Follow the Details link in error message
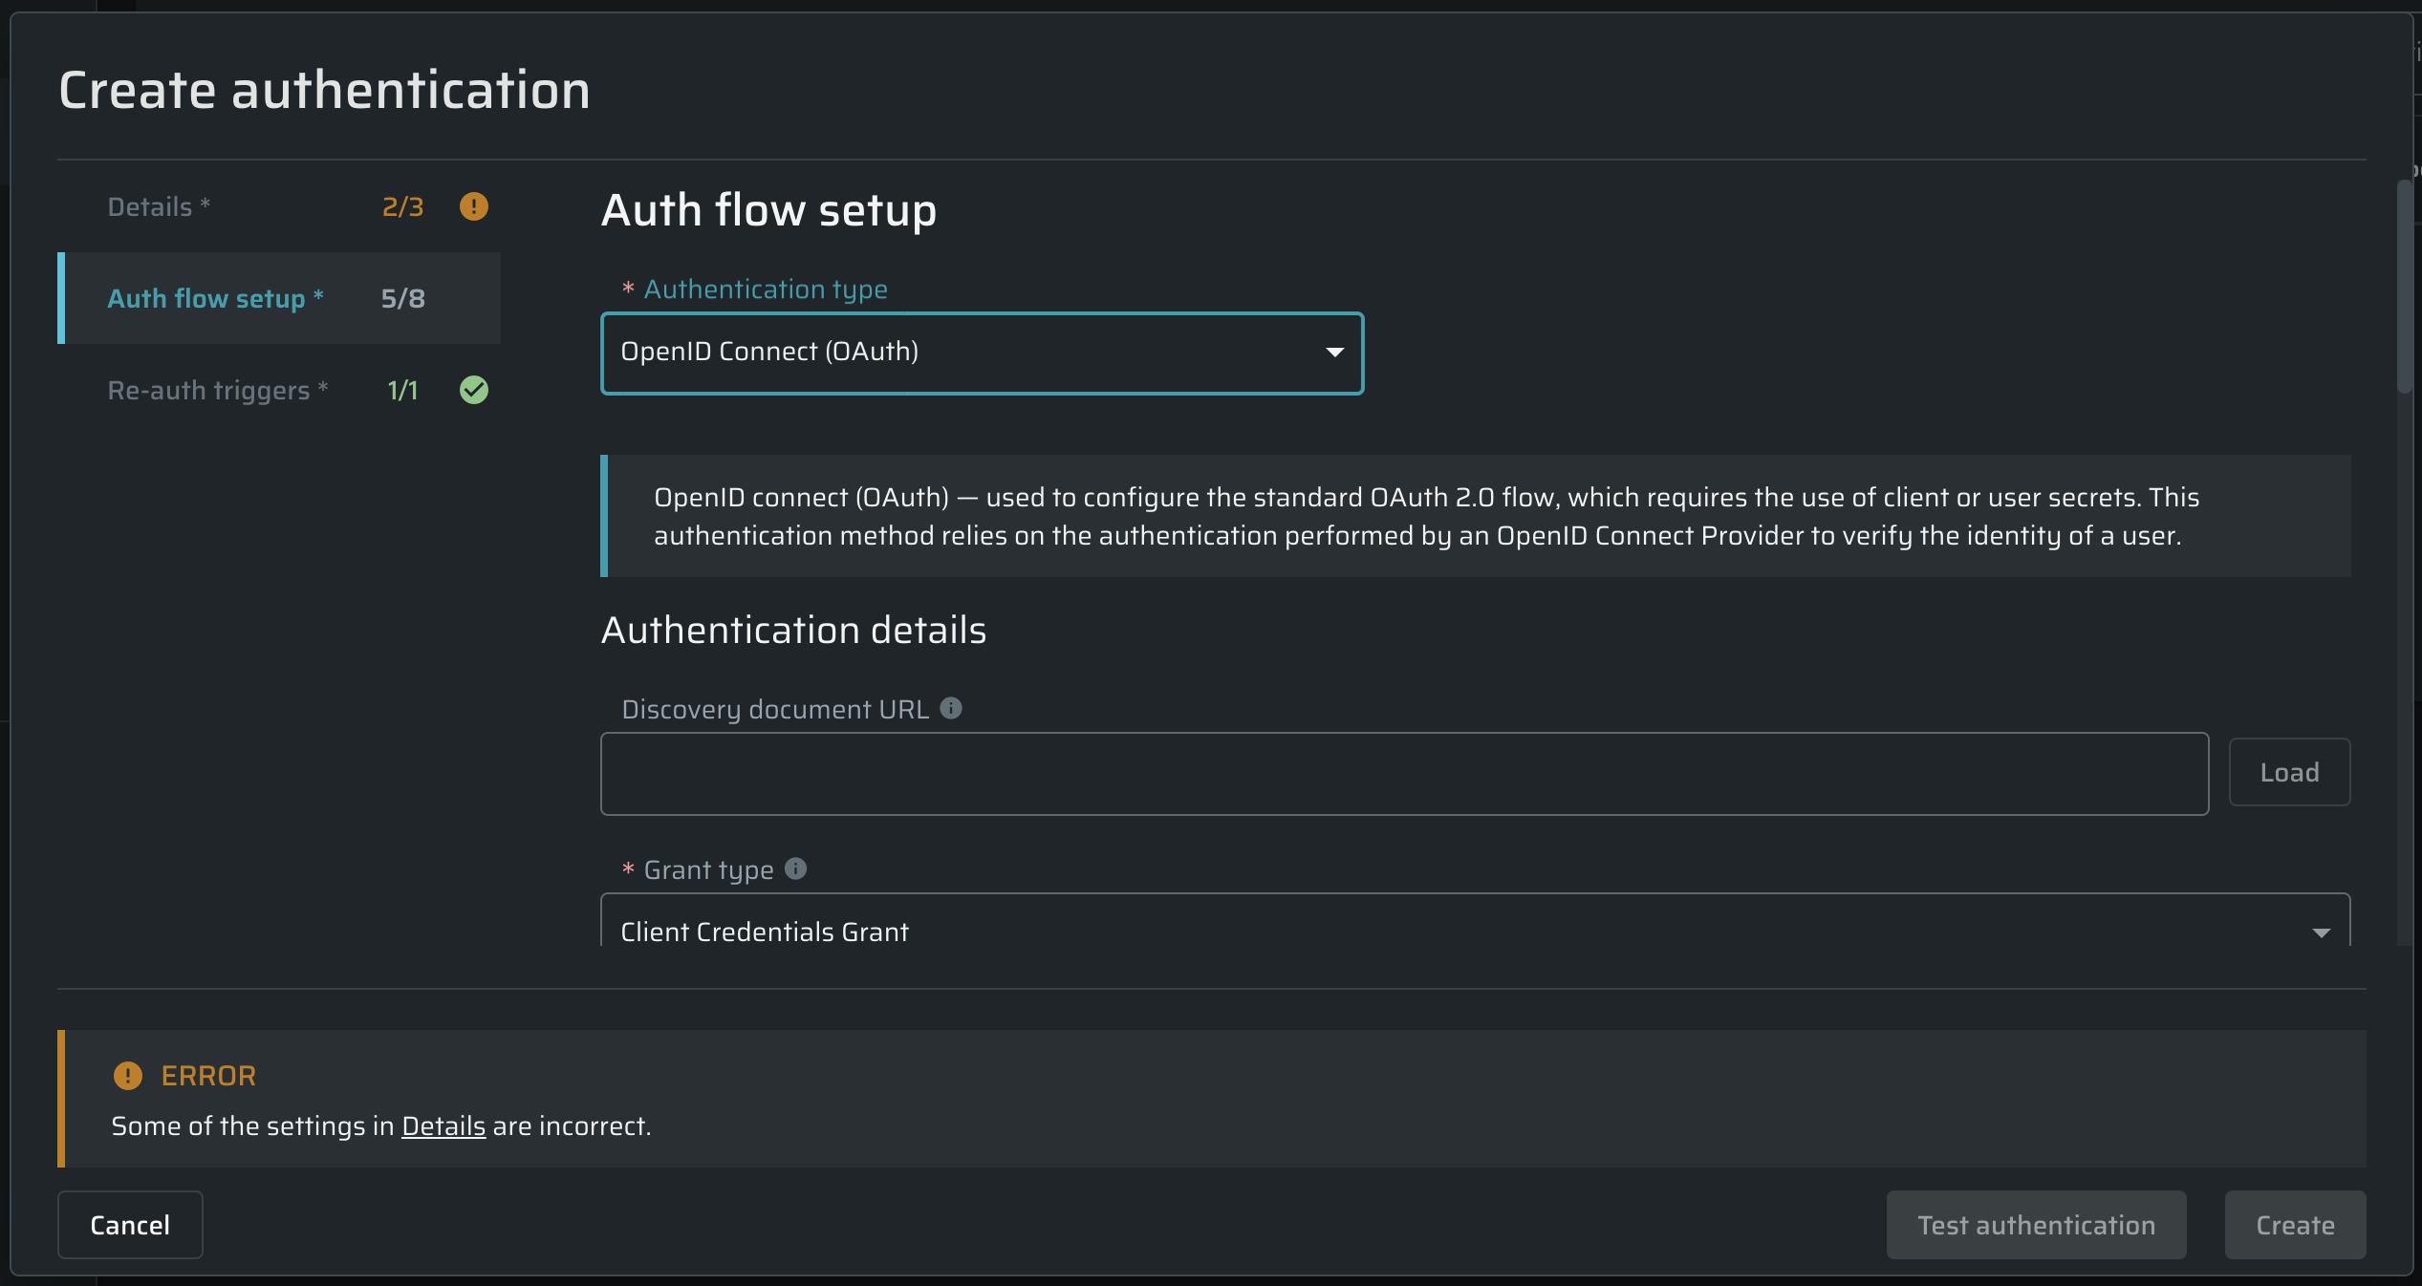The width and height of the screenshot is (2422, 1286). pyautogui.click(x=443, y=1126)
